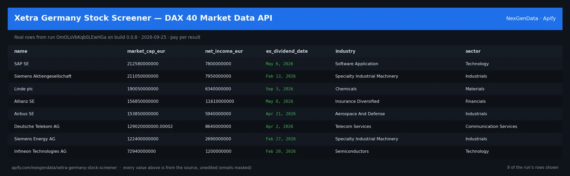The image size is (570, 176).
Task: Select the 'Airbus SE' name cell
Action: tap(24, 114)
